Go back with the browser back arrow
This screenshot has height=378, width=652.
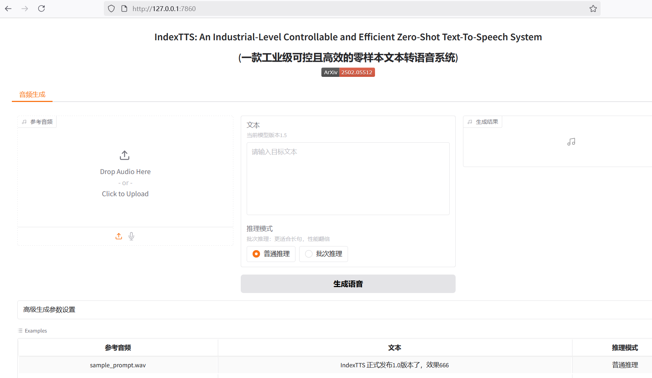click(8, 8)
